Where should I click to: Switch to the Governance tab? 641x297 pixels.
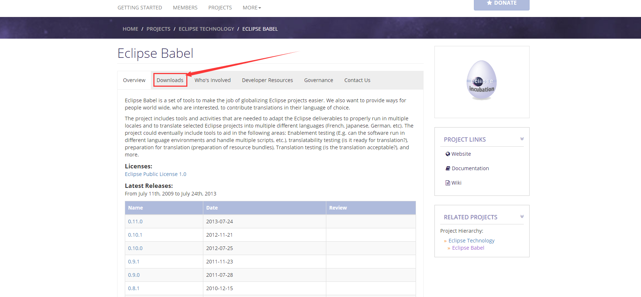[319, 80]
